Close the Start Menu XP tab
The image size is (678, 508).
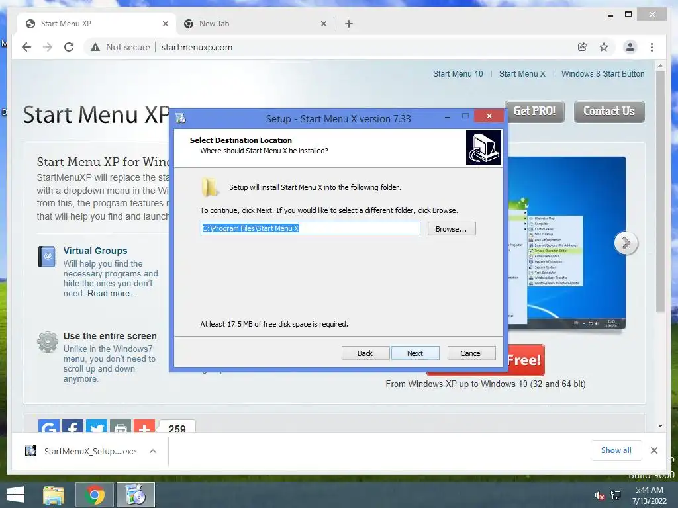pos(165,24)
